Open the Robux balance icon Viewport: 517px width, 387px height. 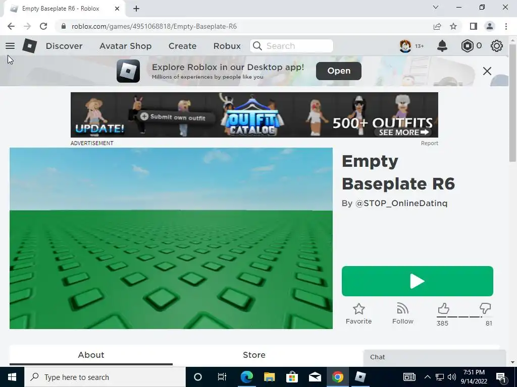pyautogui.click(x=467, y=46)
